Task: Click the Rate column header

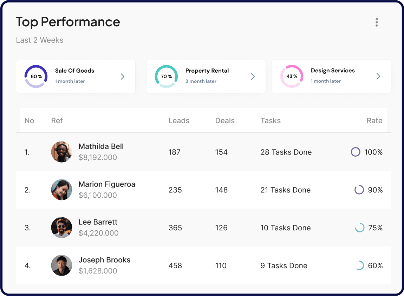Action: click(x=374, y=121)
